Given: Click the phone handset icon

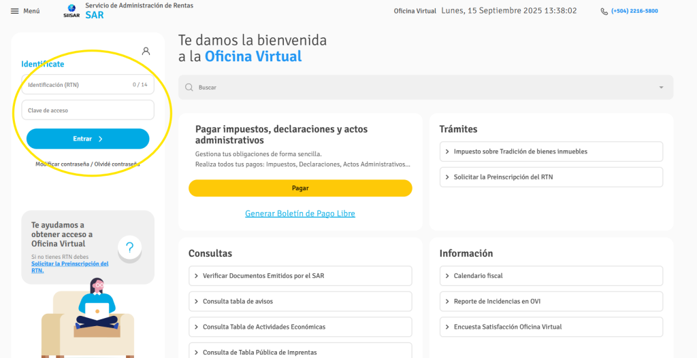Looking at the screenshot, I should tap(604, 12).
